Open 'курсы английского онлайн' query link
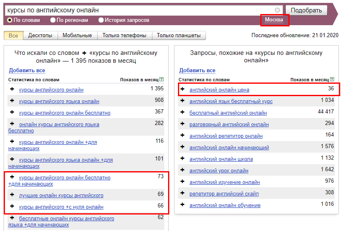Image resolution: width=360 pixels, height=231 pixels. tap(51, 90)
